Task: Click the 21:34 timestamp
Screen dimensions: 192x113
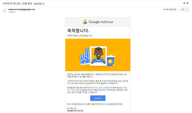Action: tap(170, 9)
